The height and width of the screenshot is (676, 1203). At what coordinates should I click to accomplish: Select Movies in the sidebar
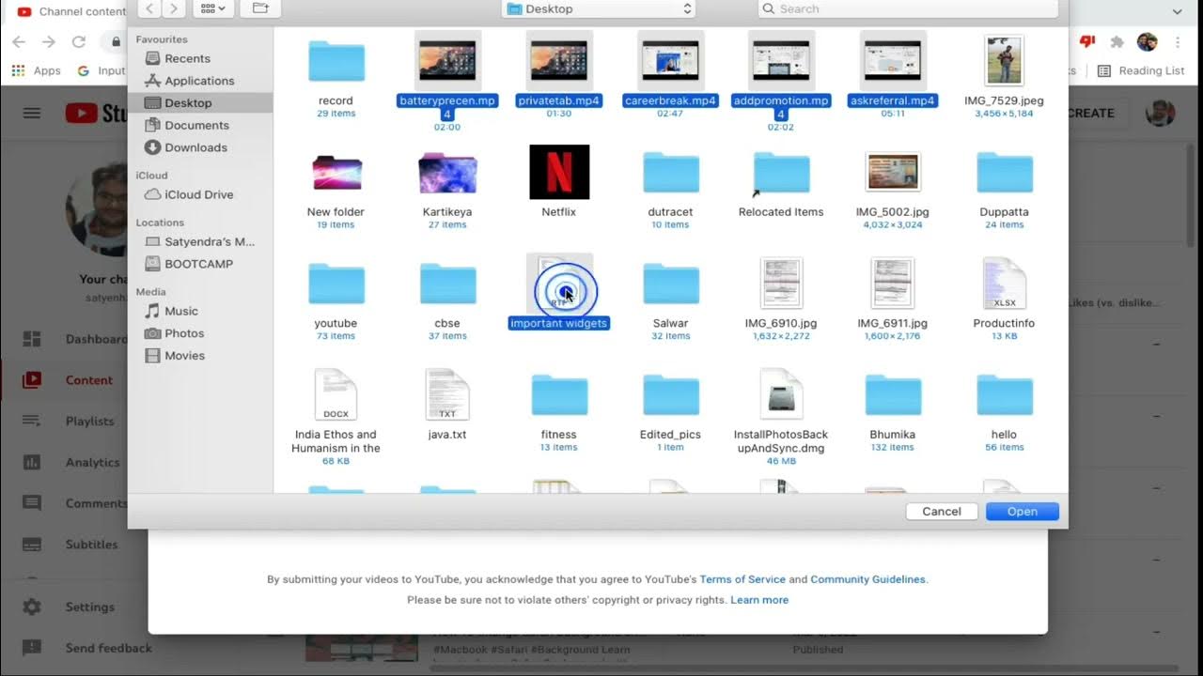coord(184,356)
